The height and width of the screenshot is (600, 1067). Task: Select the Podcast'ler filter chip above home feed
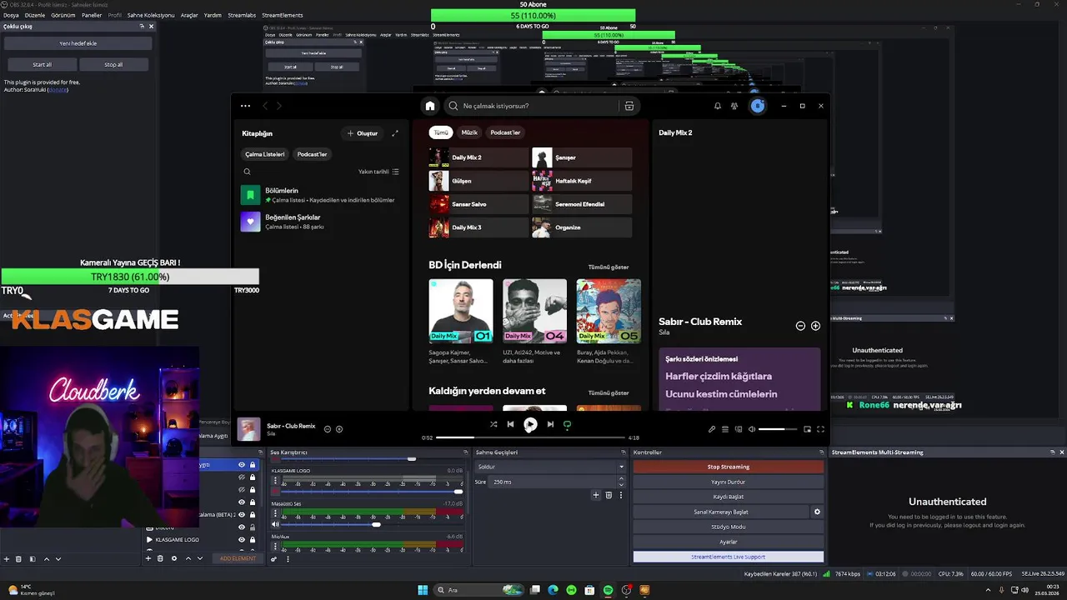[x=505, y=132]
